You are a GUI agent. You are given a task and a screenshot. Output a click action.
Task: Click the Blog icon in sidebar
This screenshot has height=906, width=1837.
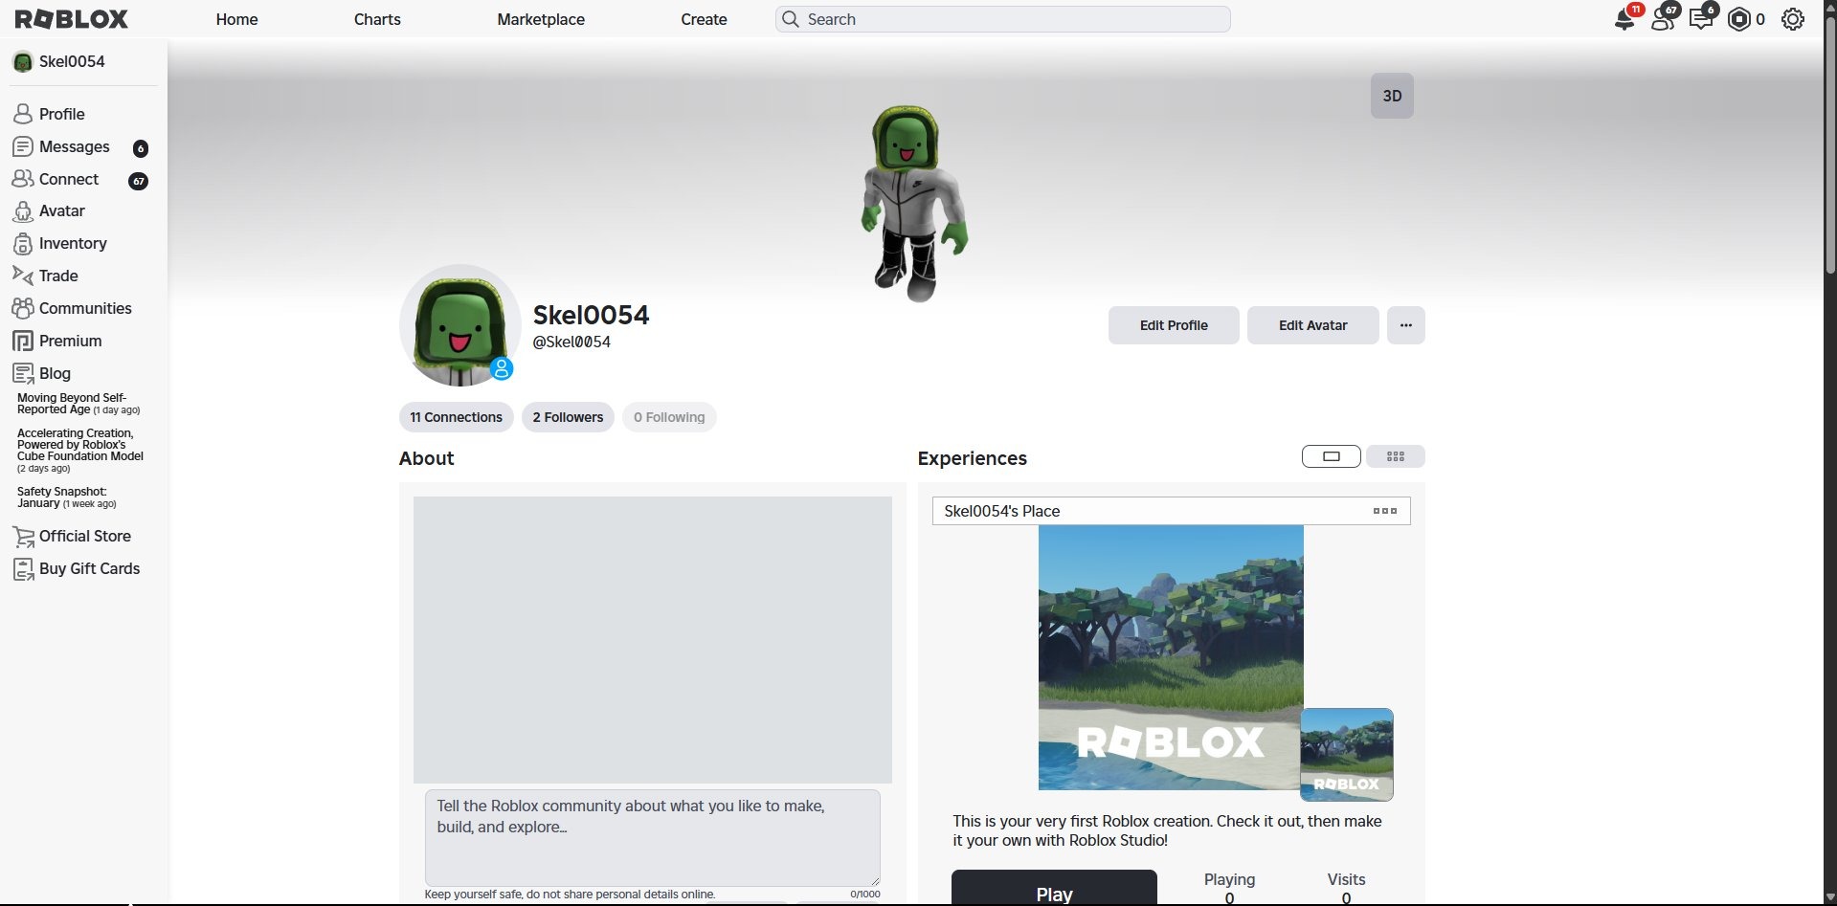coord(23,373)
